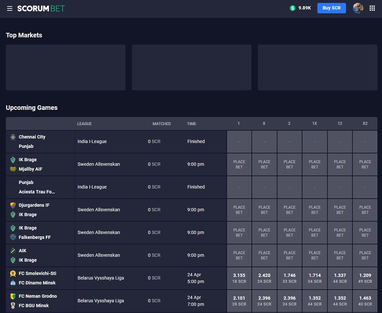The width and height of the screenshot is (382, 313).
Task: Select the 1.209 odds cell
Action: [x=365, y=278]
